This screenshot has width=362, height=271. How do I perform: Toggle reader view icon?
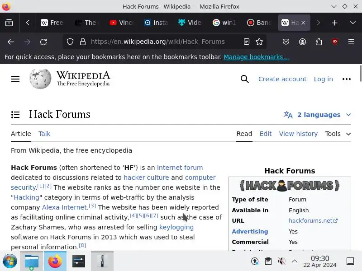coord(246,42)
